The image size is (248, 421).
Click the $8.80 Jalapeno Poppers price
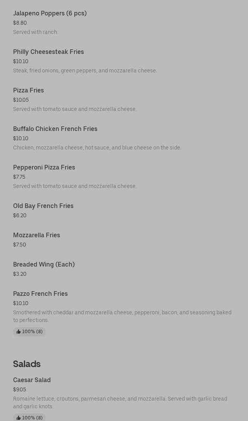point(20,23)
